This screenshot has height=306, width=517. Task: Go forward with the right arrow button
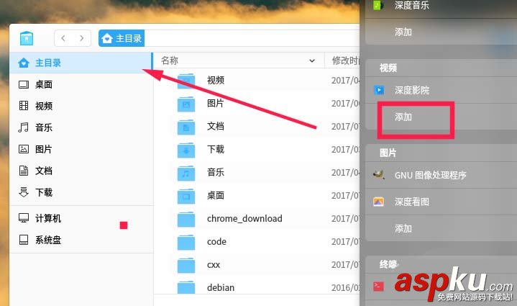(81, 38)
